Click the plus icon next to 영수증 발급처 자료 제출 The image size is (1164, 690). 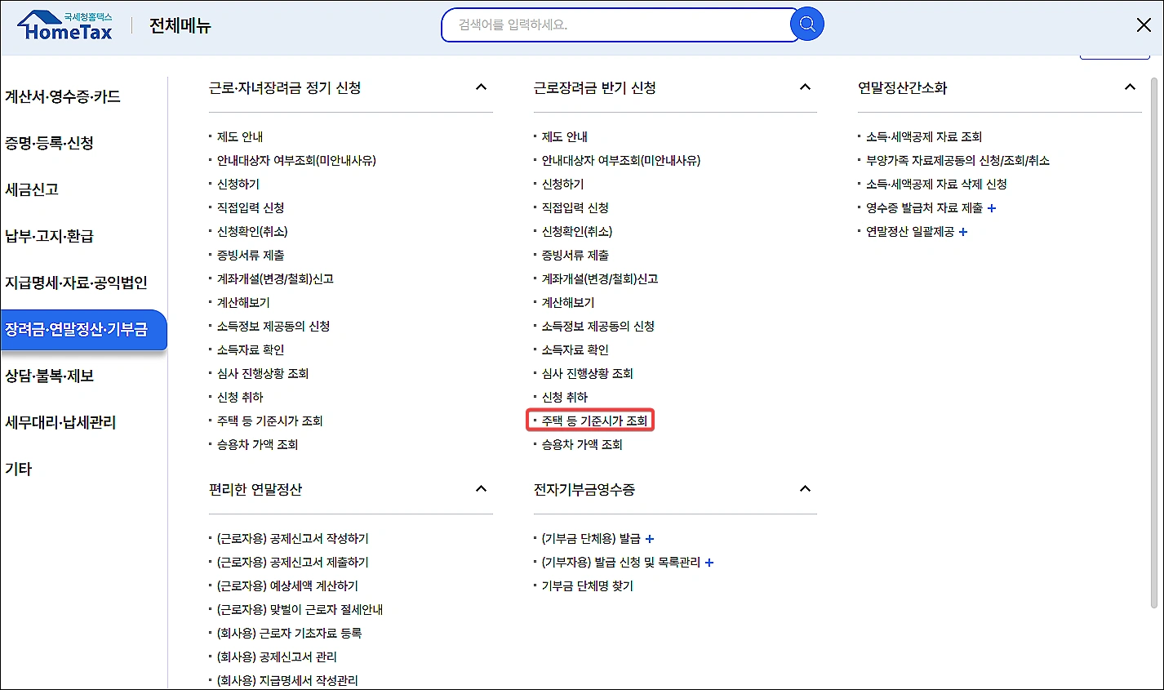point(990,207)
